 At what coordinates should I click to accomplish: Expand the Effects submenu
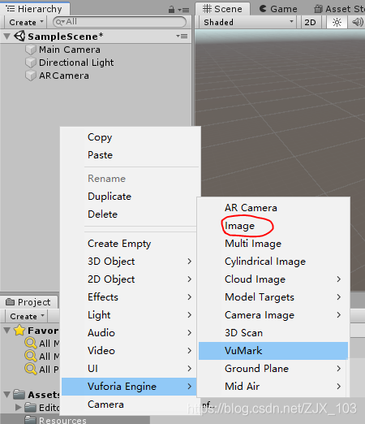pyautogui.click(x=129, y=297)
